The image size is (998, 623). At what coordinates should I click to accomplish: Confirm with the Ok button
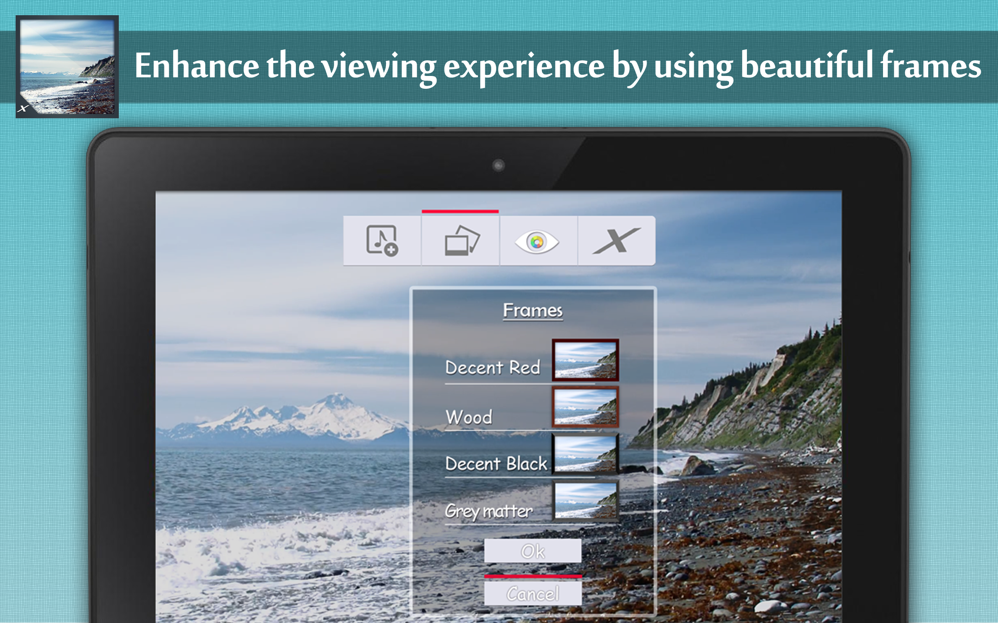[x=533, y=551]
